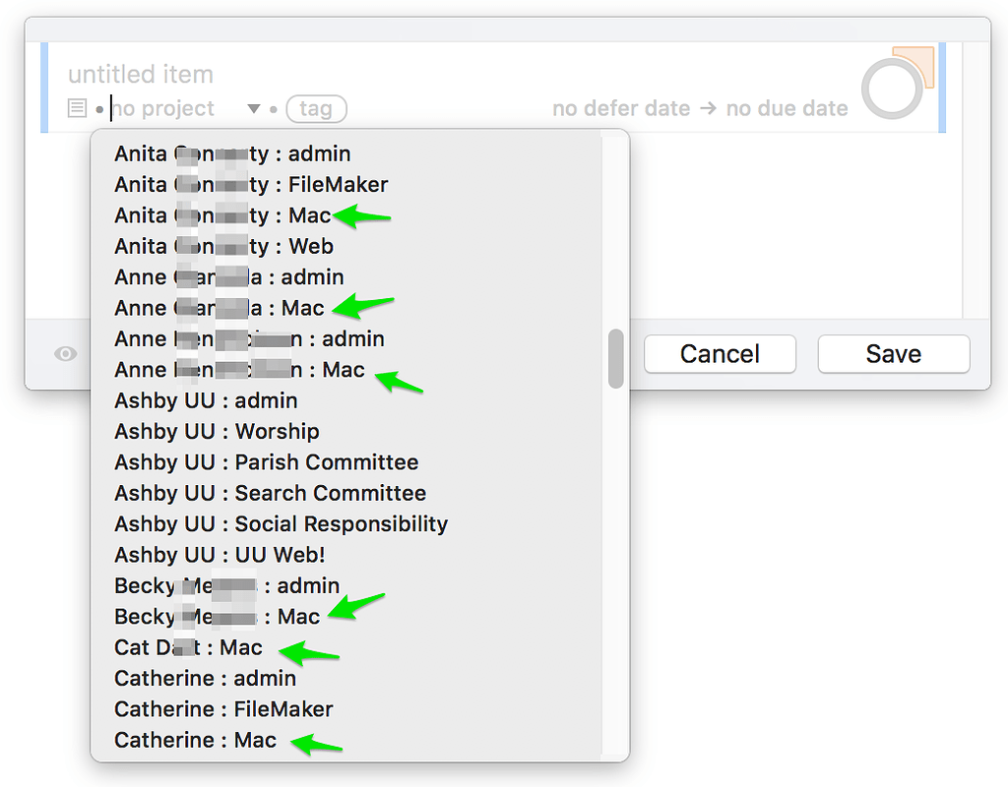Viewport: 1008px width, 787px height.
Task: Select 'Ashby UU : admin' from the list
Action: (206, 400)
